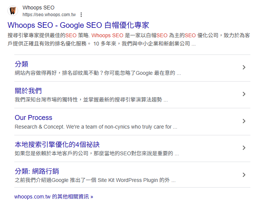Open the three-dot options next to URL

tap(81, 15)
